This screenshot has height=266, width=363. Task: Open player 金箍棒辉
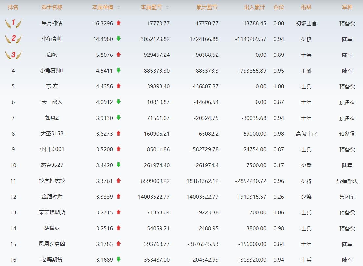[52, 196]
